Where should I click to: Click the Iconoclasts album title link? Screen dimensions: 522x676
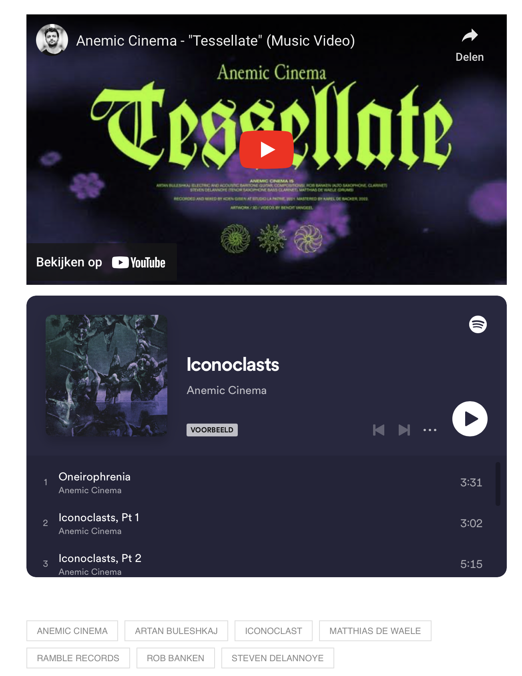[233, 365]
